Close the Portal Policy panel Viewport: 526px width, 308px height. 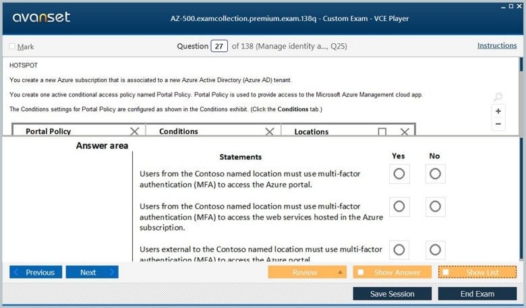click(x=134, y=131)
